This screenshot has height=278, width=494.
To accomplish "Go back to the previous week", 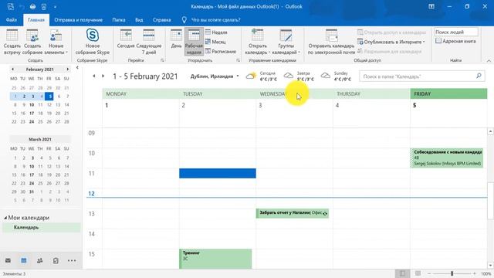I will point(93,76).
